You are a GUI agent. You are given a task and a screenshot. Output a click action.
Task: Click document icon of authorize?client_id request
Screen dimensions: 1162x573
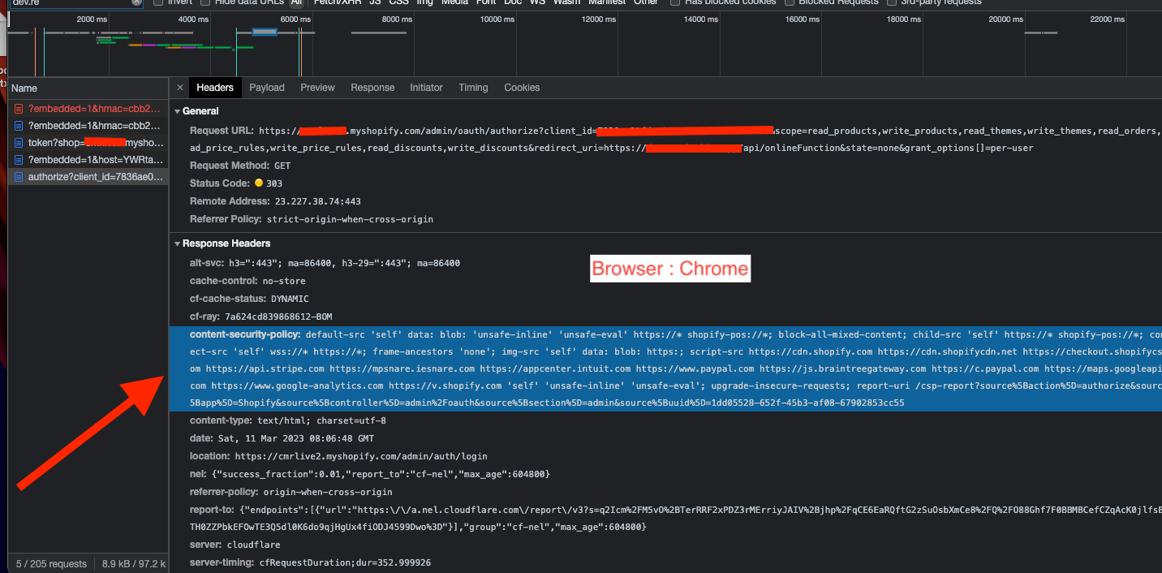[x=19, y=177]
